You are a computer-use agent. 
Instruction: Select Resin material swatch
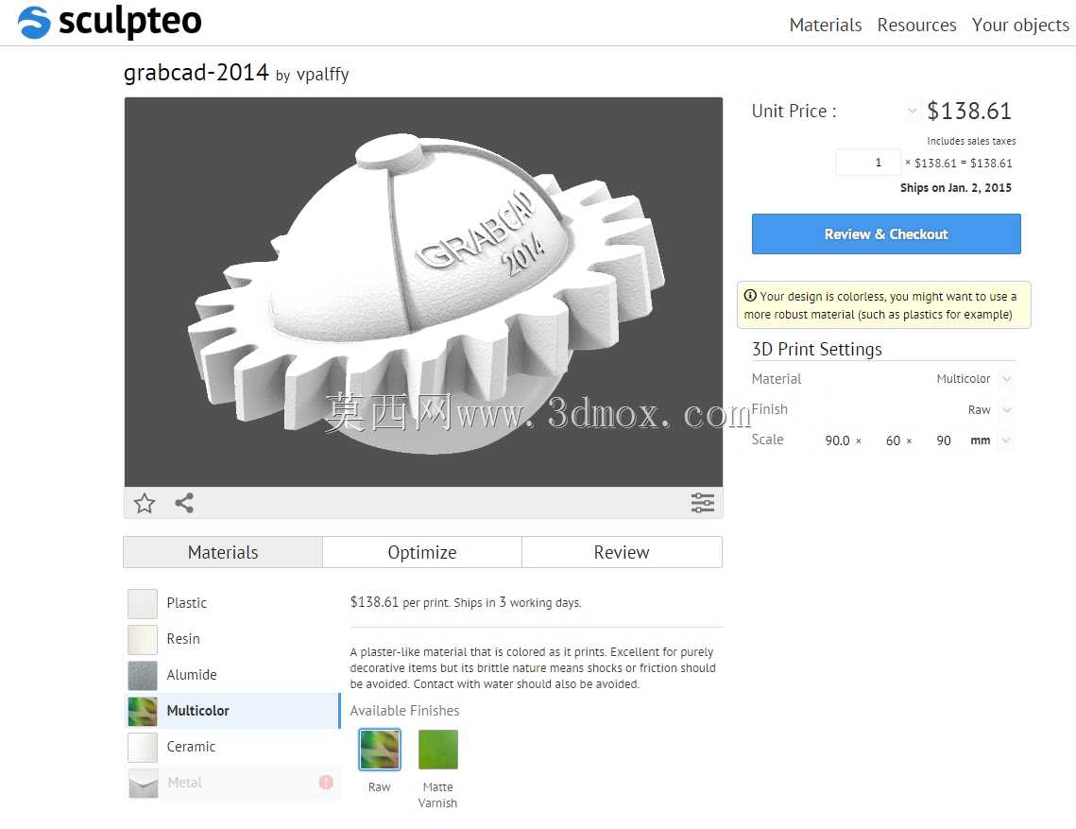pos(143,639)
